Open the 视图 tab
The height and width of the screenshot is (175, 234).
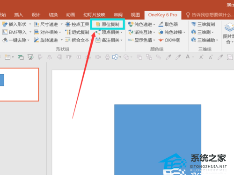(x=135, y=15)
